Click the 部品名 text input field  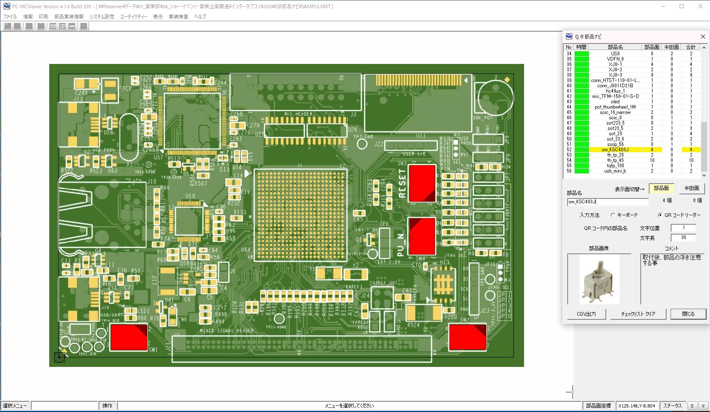click(607, 202)
